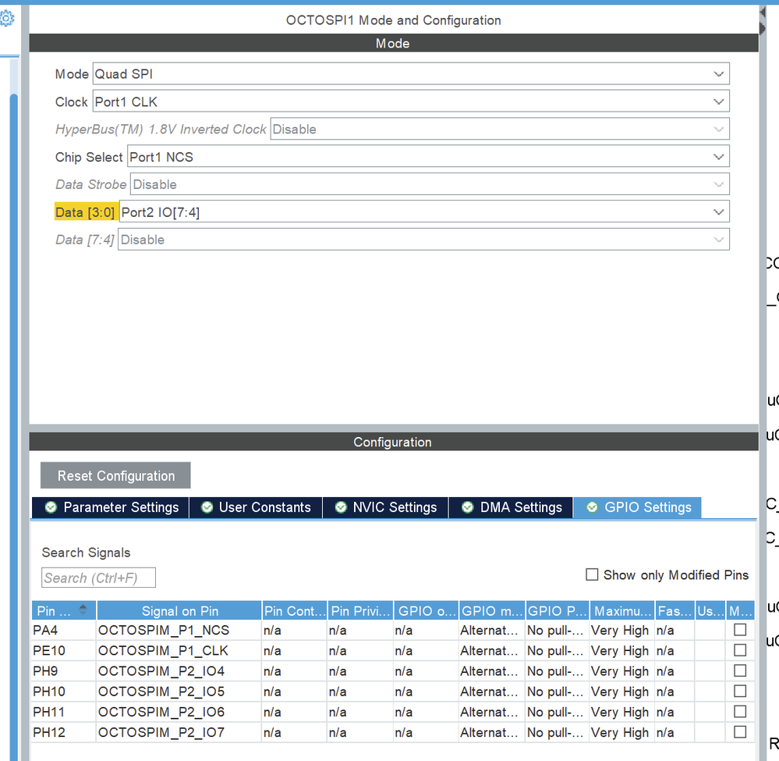Open the Clock dropdown showing Port1 CLK
Screen dimensions: 779x761
point(411,101)
